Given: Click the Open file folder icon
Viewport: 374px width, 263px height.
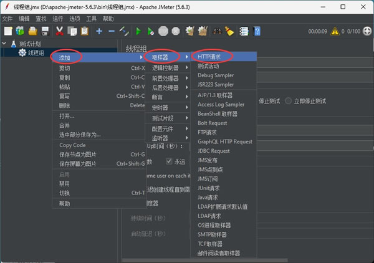Looking at the screenshot, I should coord(32,31).
